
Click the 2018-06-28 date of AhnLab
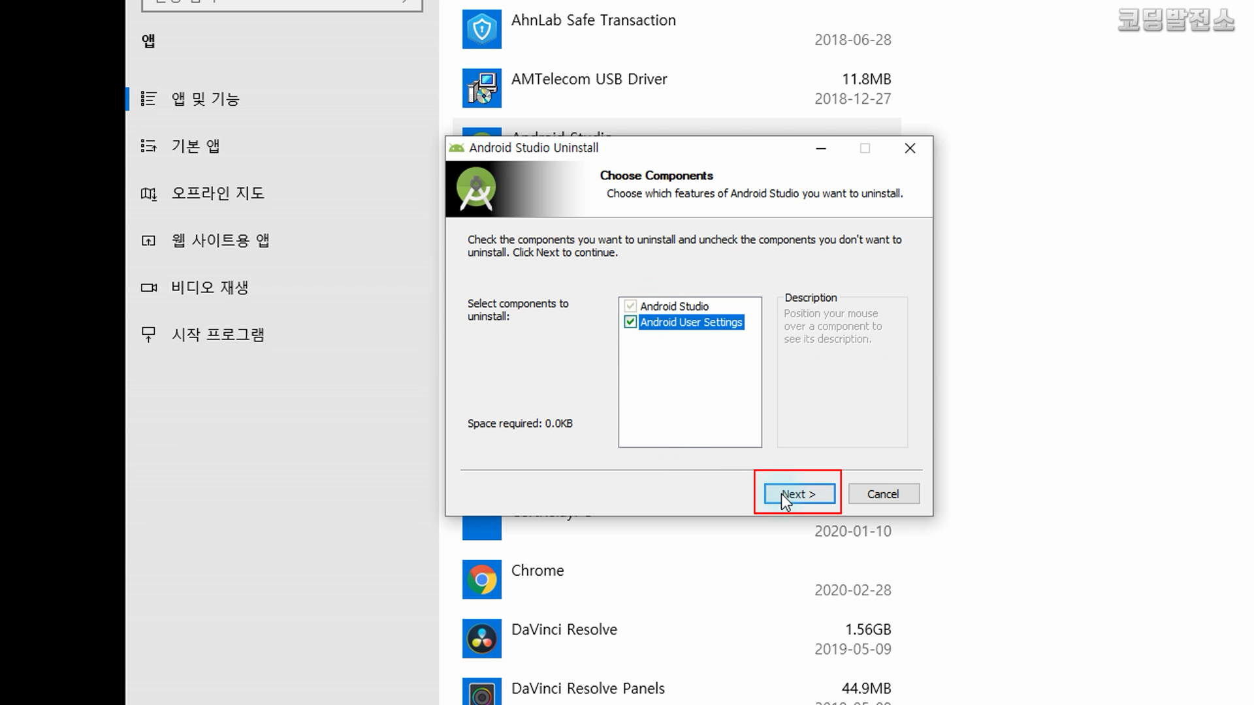point(853,40)
